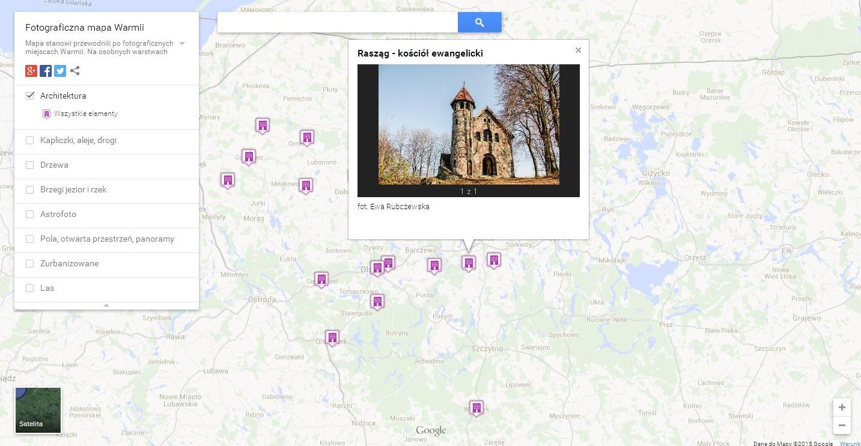Image resolution: width=861 pixels, height=446 pixels.
Task: Zoom out with the minus button
Action: 842,426
